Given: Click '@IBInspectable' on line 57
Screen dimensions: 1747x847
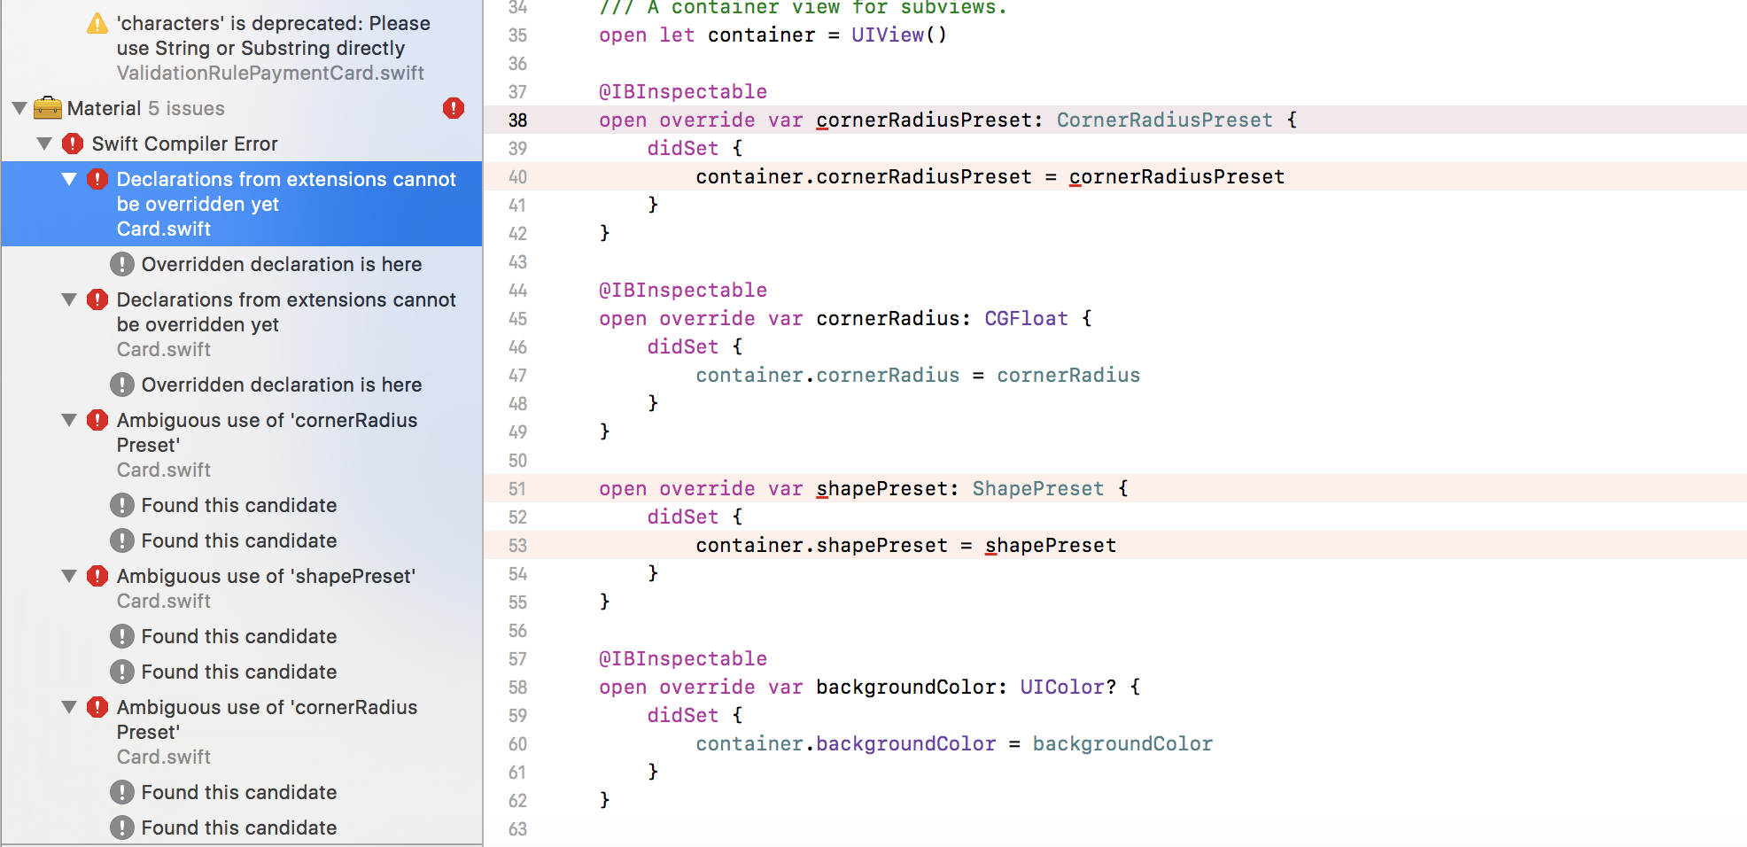Looking at the screenshot, I should tap(683, 659).
